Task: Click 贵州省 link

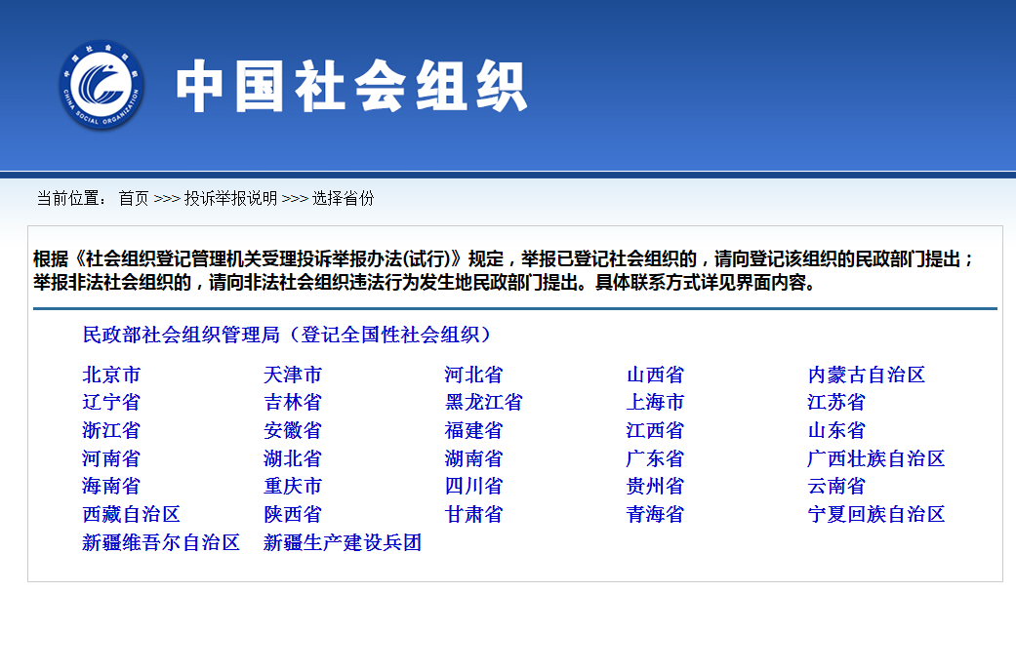Action: click(655, 486)
